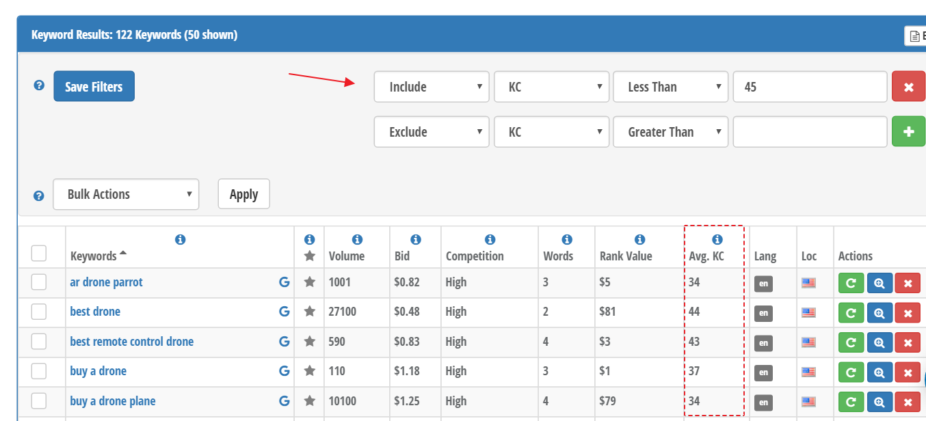926x421 pixels.
Task: Open the "Less Than" comparison dropdown
Action: coord(670,86)
